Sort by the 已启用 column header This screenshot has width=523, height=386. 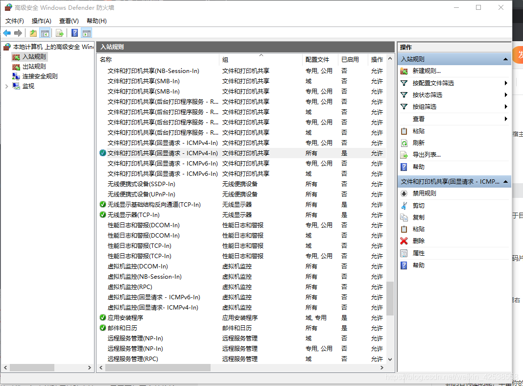353,59
